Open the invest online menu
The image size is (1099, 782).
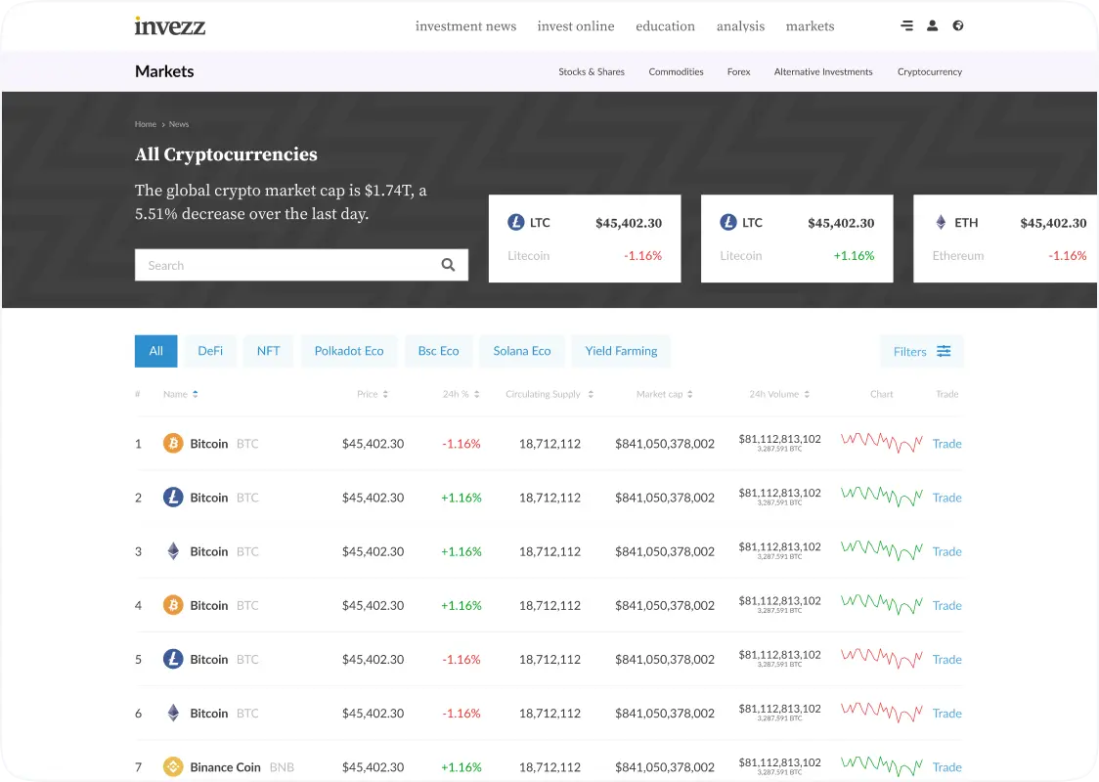576,26
